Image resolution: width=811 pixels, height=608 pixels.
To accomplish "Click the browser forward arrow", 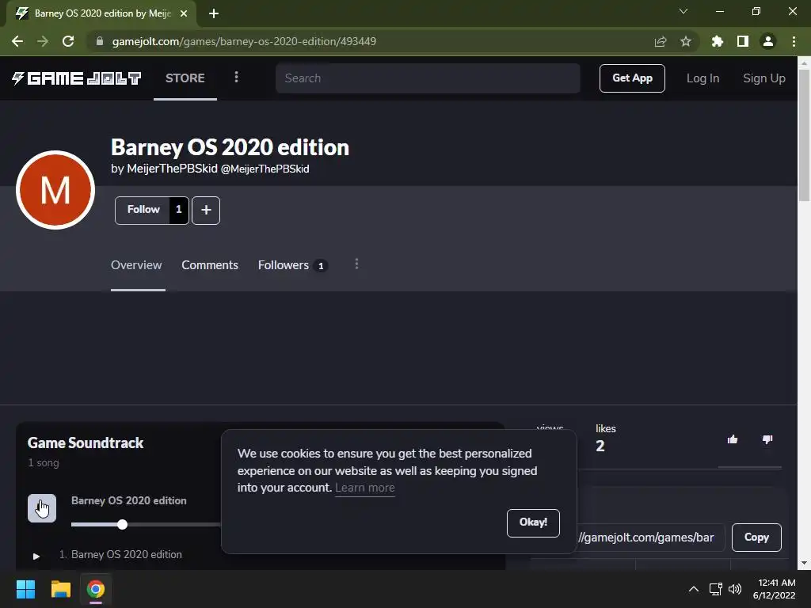I will click(43, 41).
